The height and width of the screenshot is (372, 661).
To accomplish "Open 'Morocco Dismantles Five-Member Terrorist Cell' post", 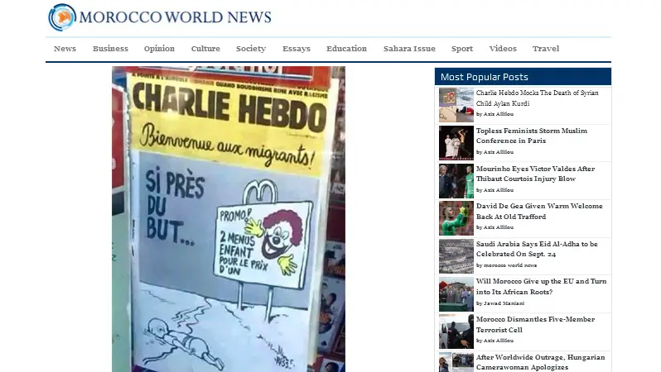I will (x=535, y=324).
